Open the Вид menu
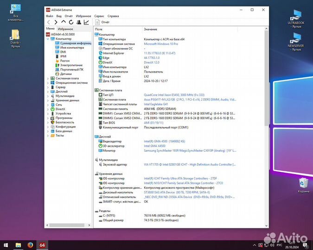 59,16
